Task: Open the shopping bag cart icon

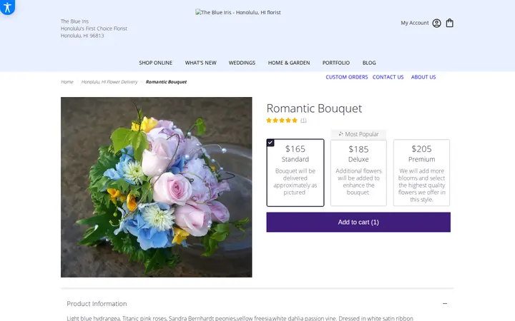Action: click(450, 23)
